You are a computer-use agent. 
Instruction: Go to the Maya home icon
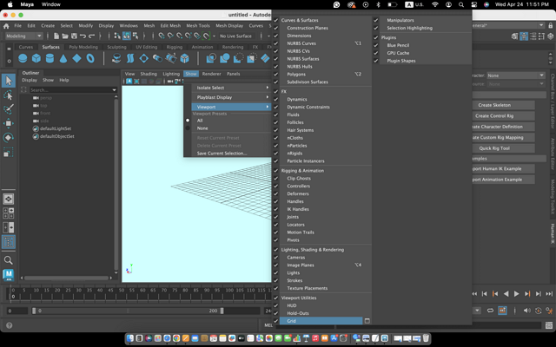(6, 26)
